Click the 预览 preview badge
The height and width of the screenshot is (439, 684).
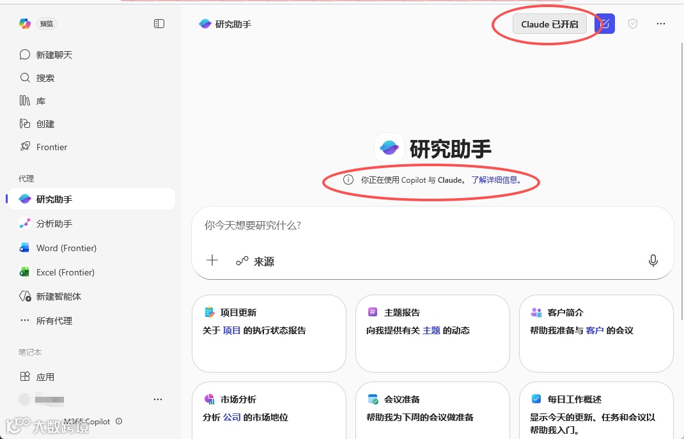click(46, 24)
